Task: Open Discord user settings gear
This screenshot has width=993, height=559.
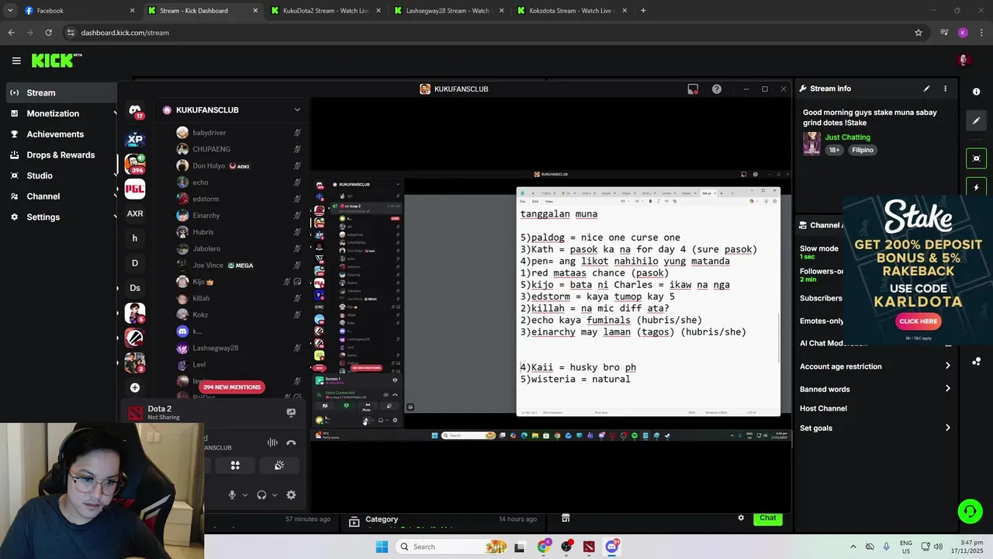Action: [291, 495]
